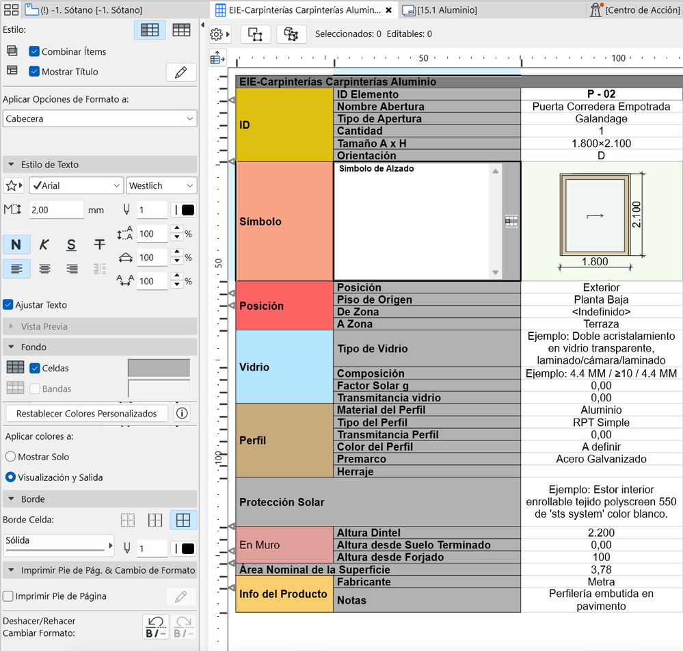Image resolution: width=683 pixels, height=651 pixels.
Task: Click the text height 2,00 input field
Action: point(55,211)
